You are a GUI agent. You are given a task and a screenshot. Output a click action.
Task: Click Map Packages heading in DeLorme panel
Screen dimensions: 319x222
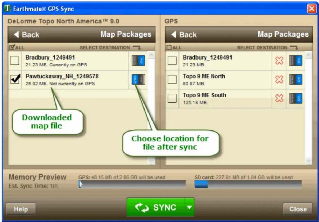(126, 34)
